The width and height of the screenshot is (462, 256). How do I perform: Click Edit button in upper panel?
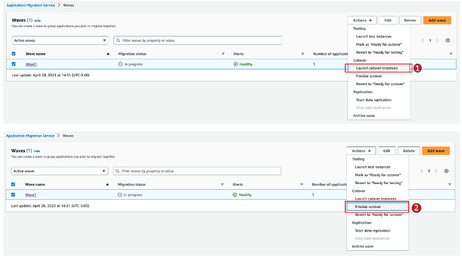[388, 20]
